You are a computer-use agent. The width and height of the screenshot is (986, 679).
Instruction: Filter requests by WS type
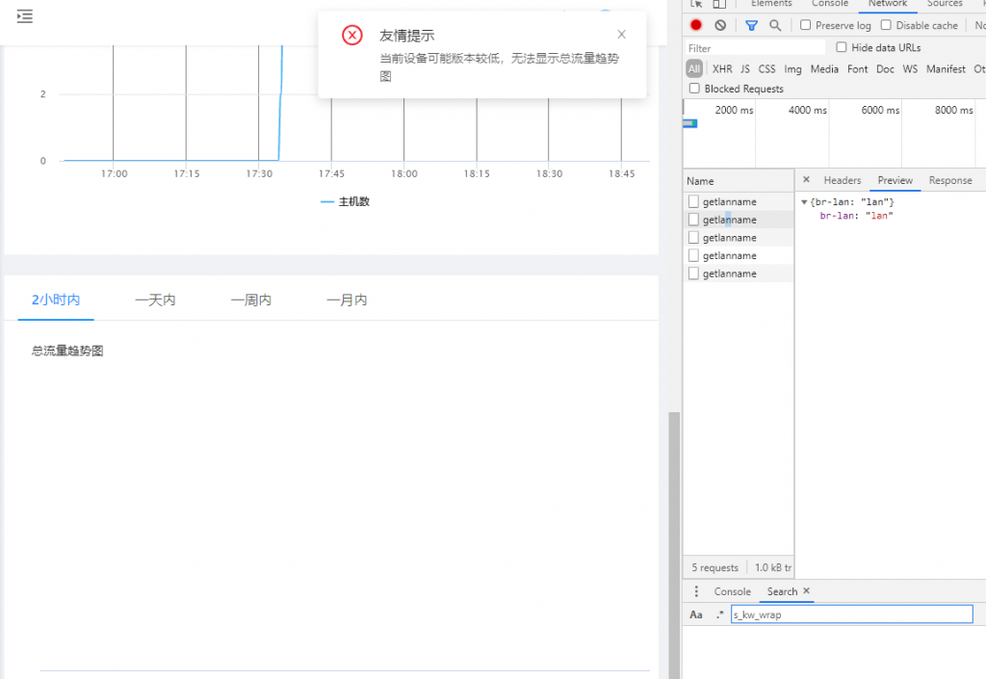(x=910, y=69)
